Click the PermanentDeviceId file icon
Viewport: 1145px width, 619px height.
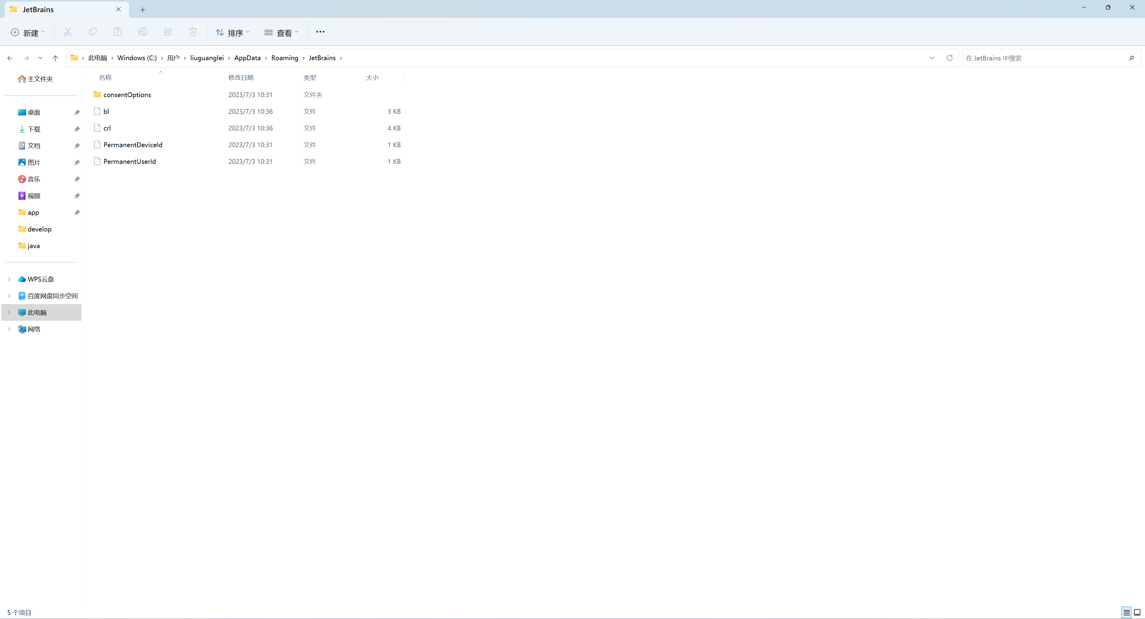click(x=97, y=145)
